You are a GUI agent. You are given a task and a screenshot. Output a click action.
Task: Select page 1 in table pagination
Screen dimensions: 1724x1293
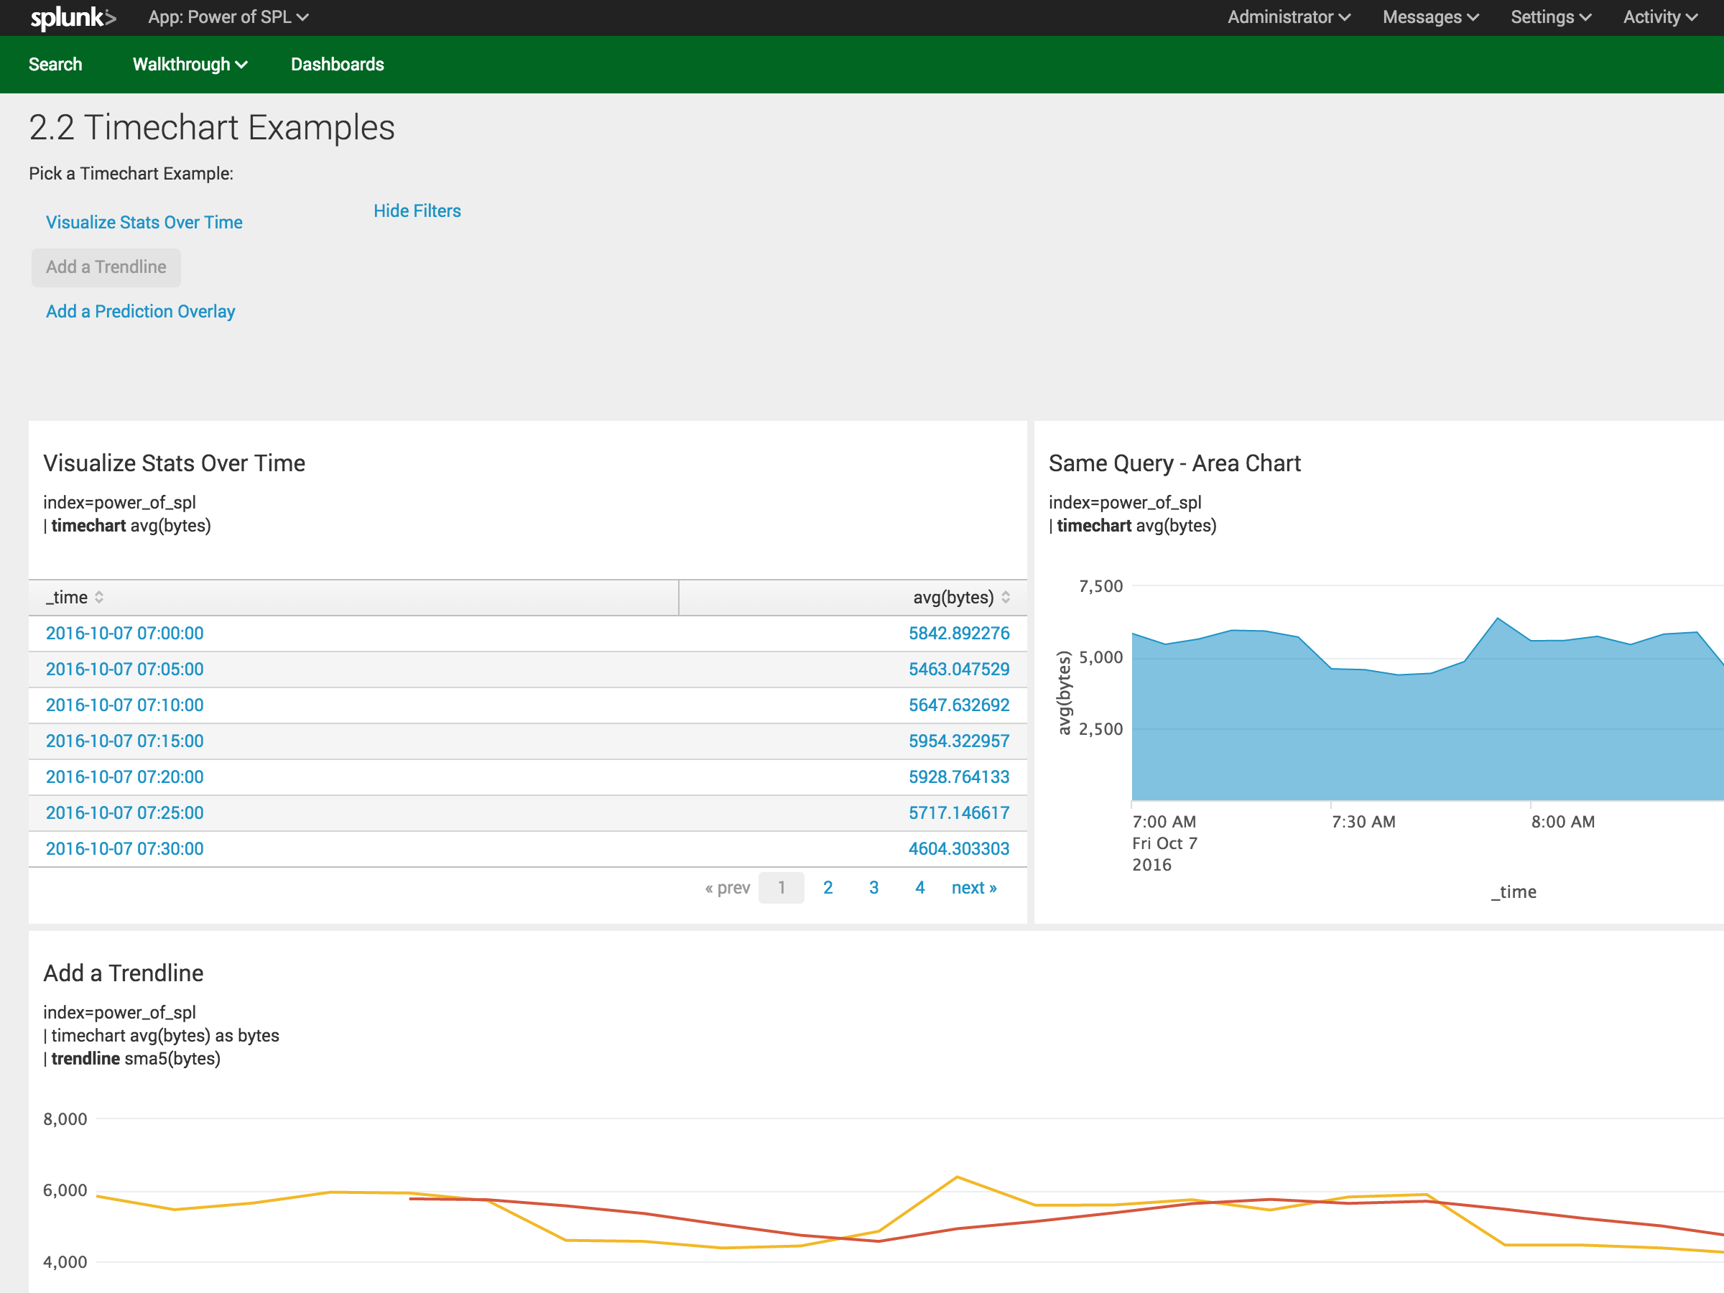click(x=781, y=889)
